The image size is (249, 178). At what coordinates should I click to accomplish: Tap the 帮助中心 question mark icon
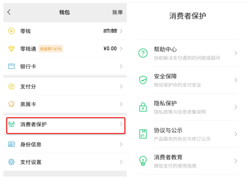143,53
